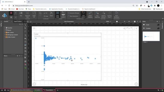Switch to the Used Content tab
164x92 pixels.
[x=18, y=21]
